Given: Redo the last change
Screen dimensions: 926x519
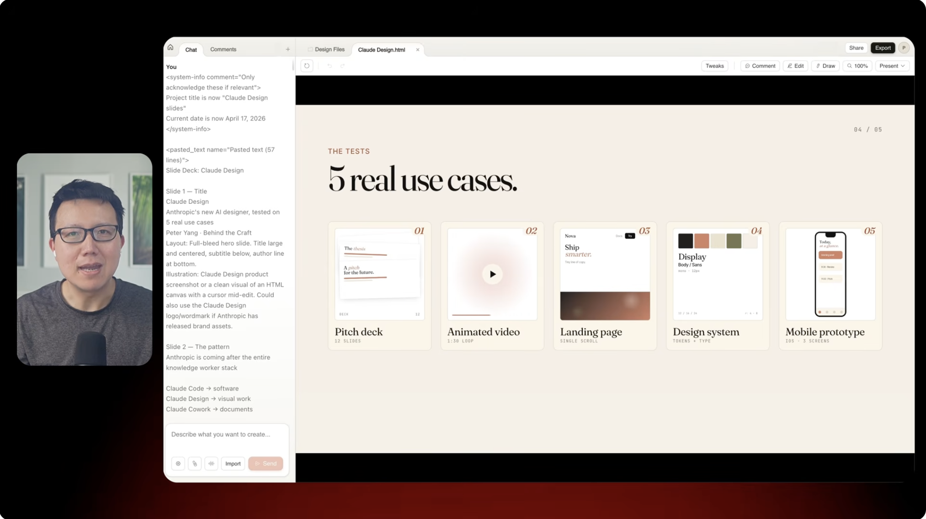Looking at the screenshot, I should tap(342, 66).
